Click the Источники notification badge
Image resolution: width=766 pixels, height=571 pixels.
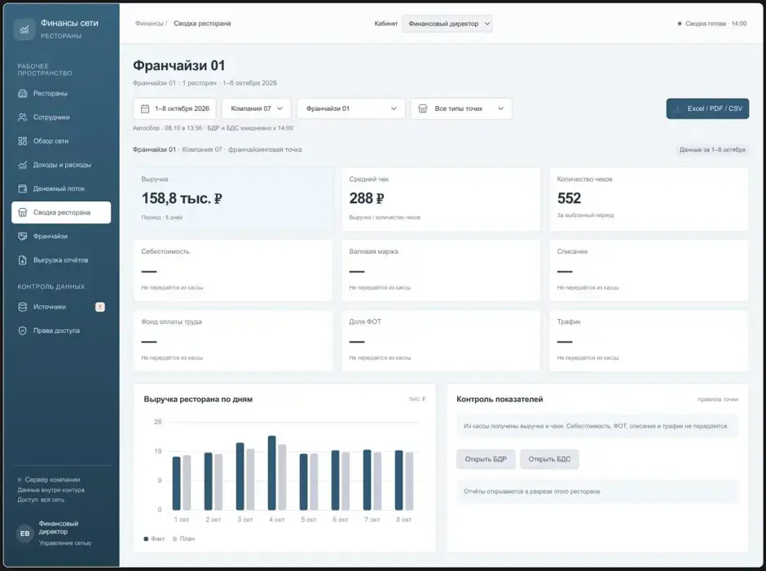click(99, 307)
